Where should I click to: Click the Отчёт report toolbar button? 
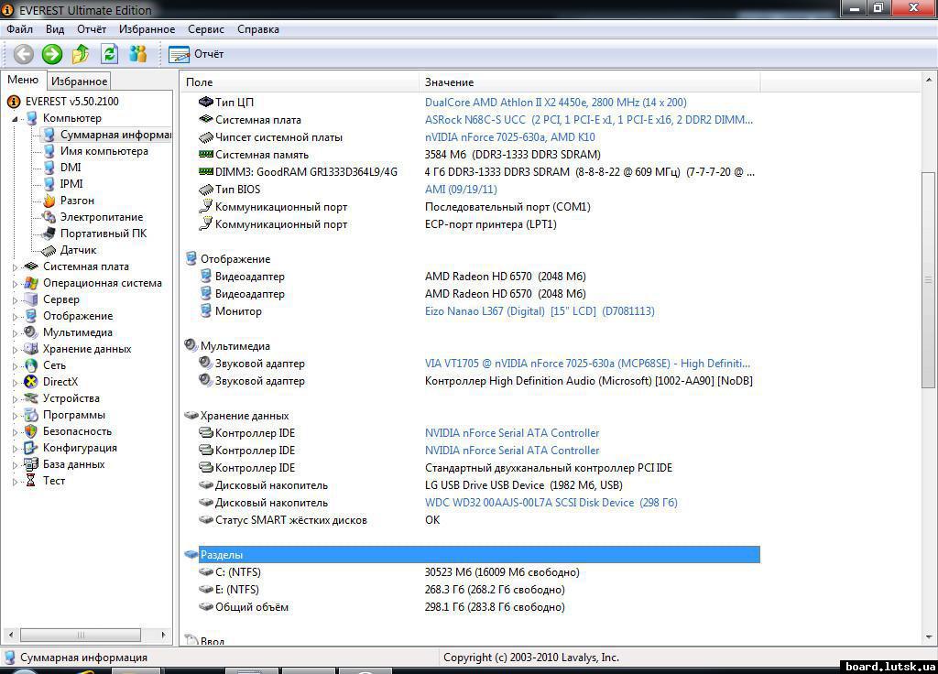196,54
